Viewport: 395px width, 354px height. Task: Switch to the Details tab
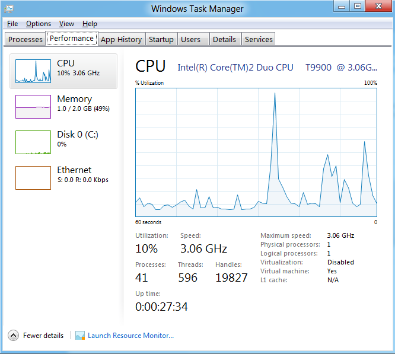tap(224, 40)
